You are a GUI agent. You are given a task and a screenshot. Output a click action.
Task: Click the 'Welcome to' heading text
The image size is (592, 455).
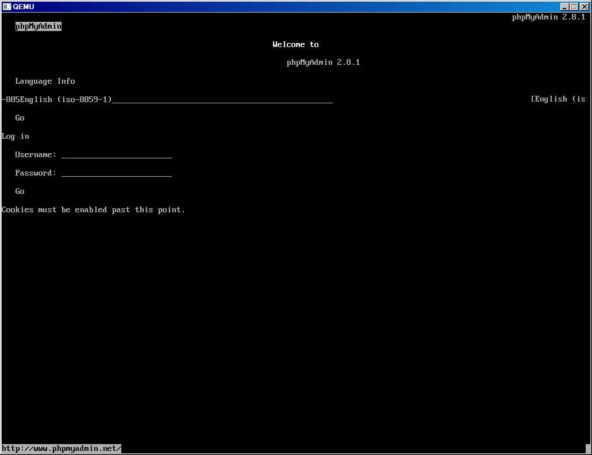point(295,45)
